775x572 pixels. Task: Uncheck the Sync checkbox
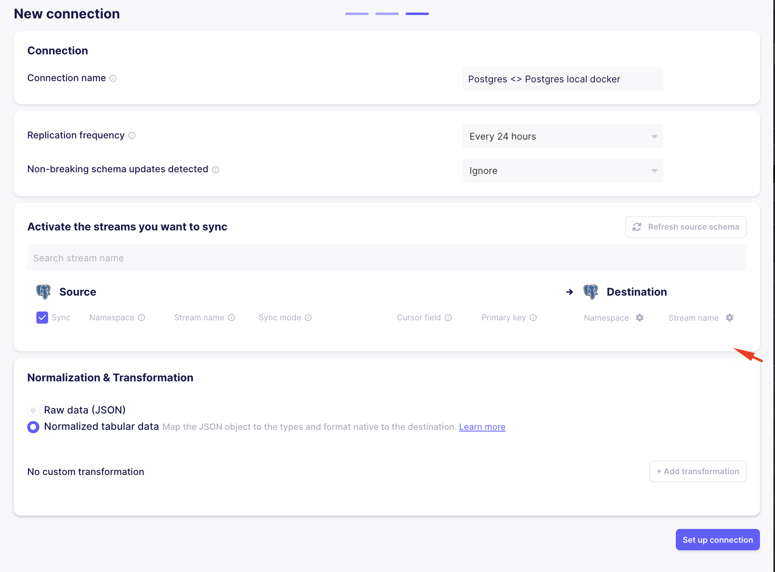point(42,317)
